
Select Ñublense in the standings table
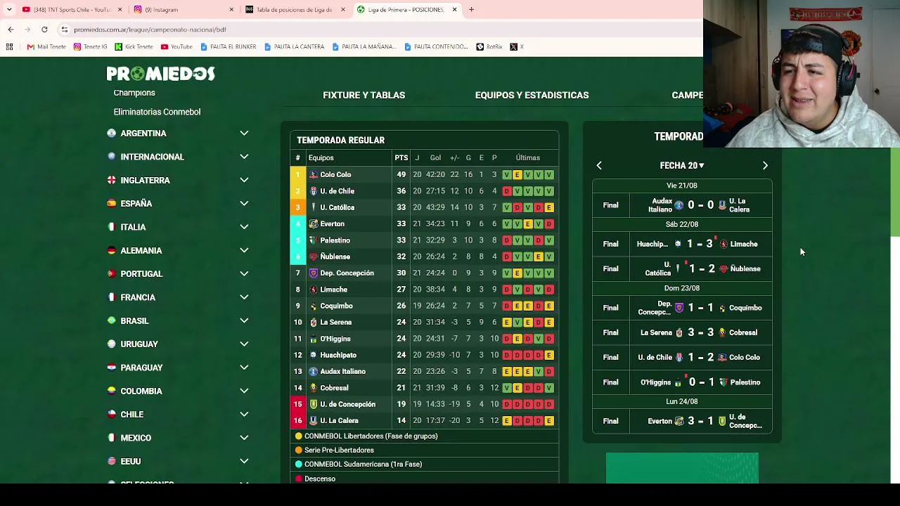[335, 257]
